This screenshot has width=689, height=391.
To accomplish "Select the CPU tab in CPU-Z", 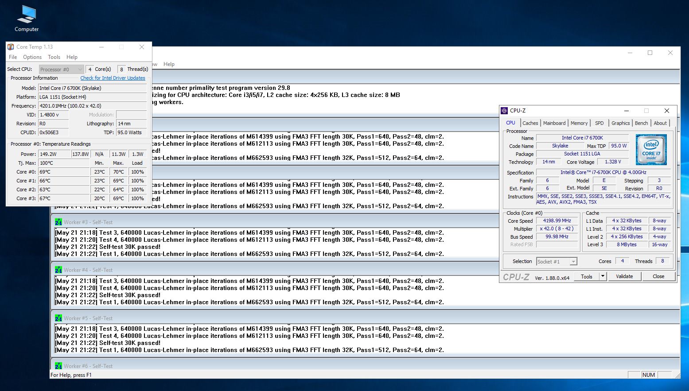I will point(510,123).
